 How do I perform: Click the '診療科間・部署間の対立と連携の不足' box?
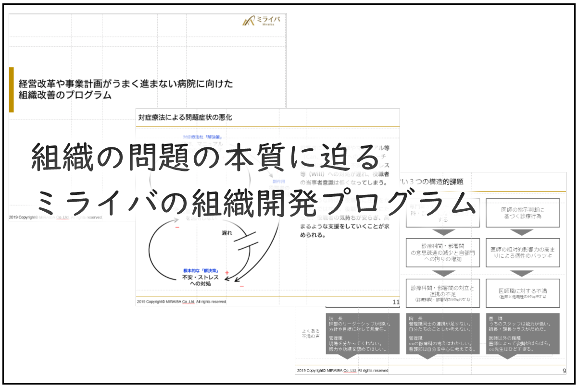coord(442,292)
